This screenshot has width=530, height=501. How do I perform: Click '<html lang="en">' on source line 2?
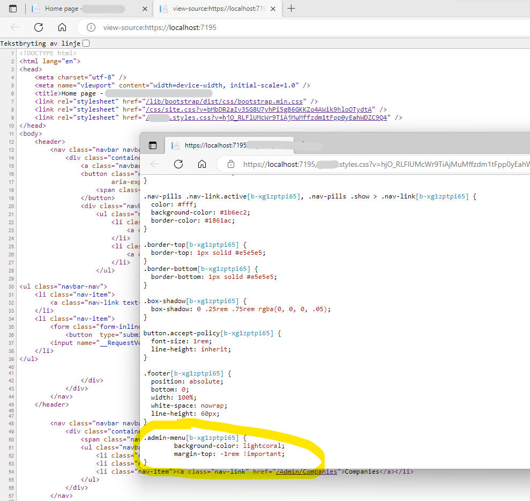50,61
